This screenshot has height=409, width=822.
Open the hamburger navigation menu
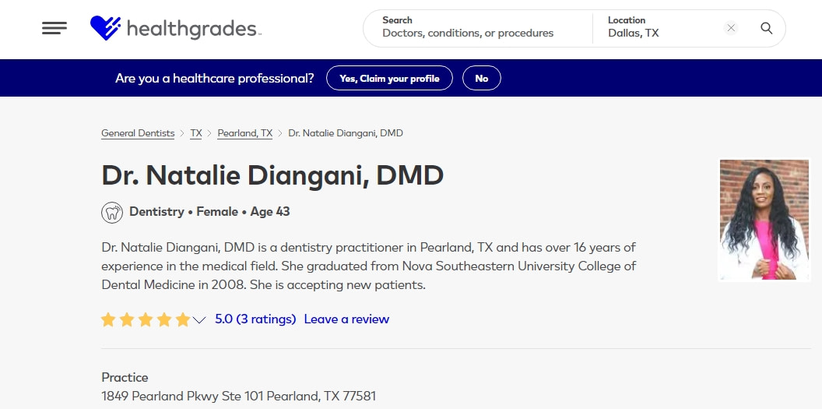pyautogui.click(x=54, y=28)
